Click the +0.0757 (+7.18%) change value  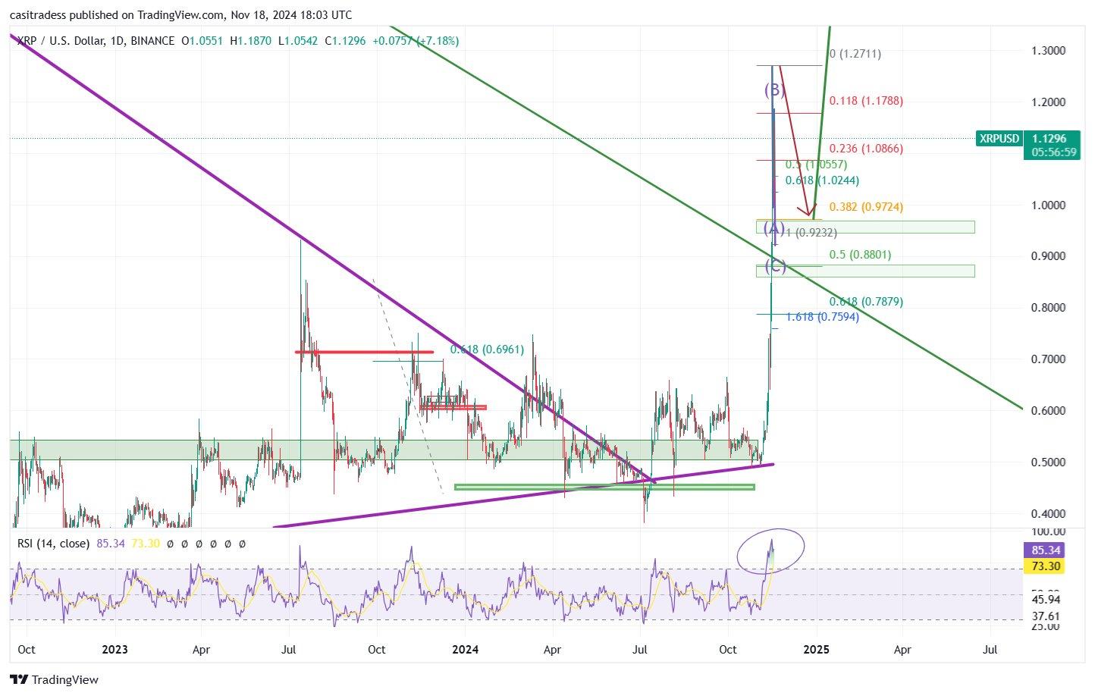pyautogui.click(x=416, y=41)
